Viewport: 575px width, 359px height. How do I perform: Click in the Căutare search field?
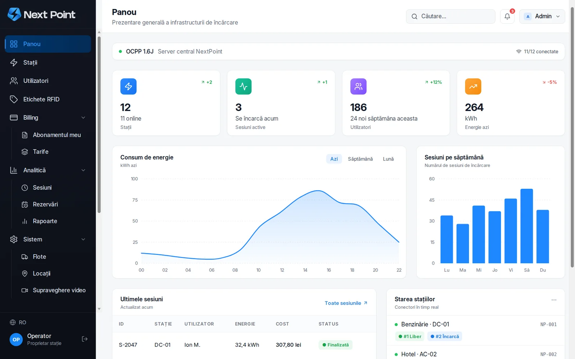tap(451, 17)
